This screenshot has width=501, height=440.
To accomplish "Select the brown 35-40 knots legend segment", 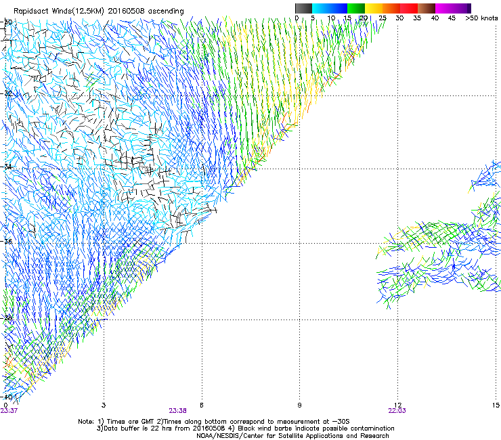I will pyautogui.click(x=427, y=8).
